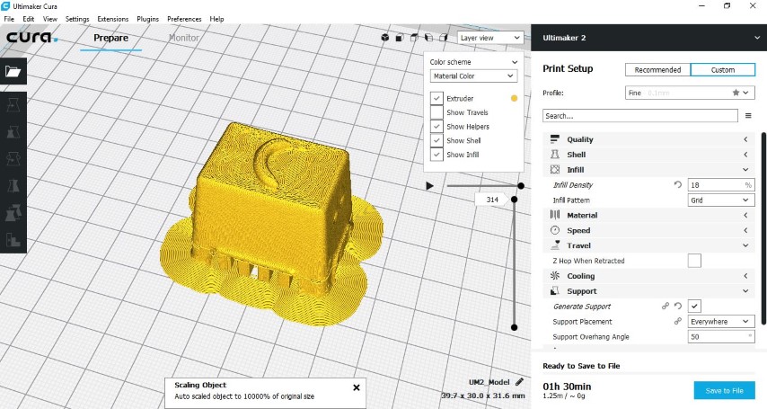Collapse the Support section chevron
The height and width of the screenshot is (409, 767).
745,291
